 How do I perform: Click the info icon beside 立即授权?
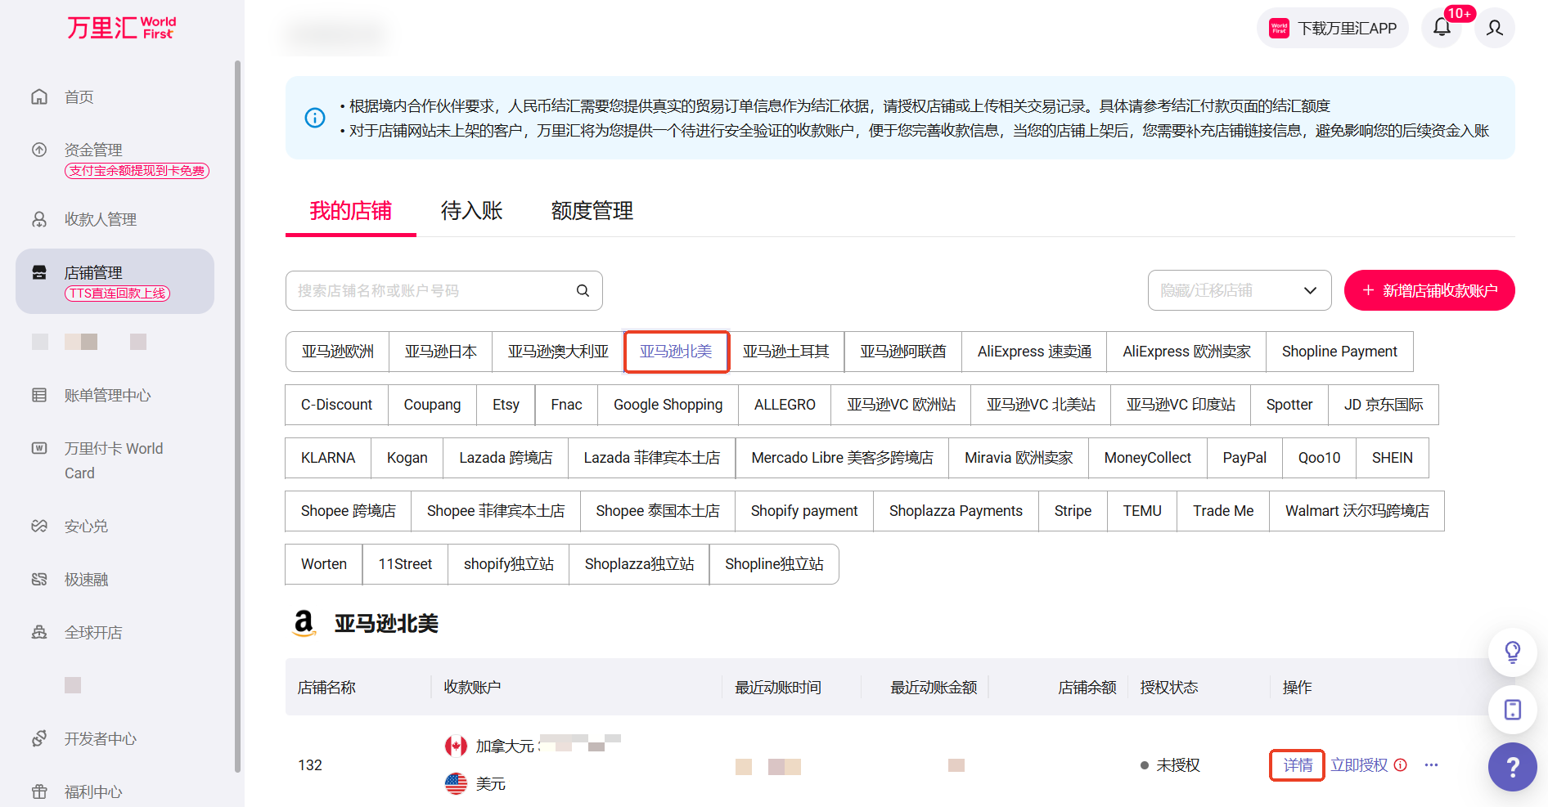1401,765
